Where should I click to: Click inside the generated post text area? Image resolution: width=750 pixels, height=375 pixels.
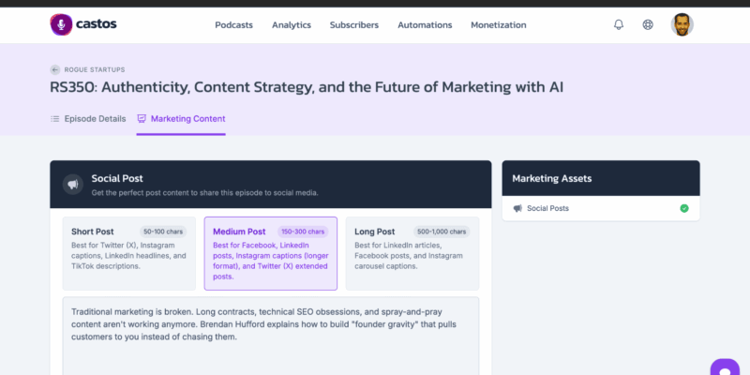(x=271, y=336)
